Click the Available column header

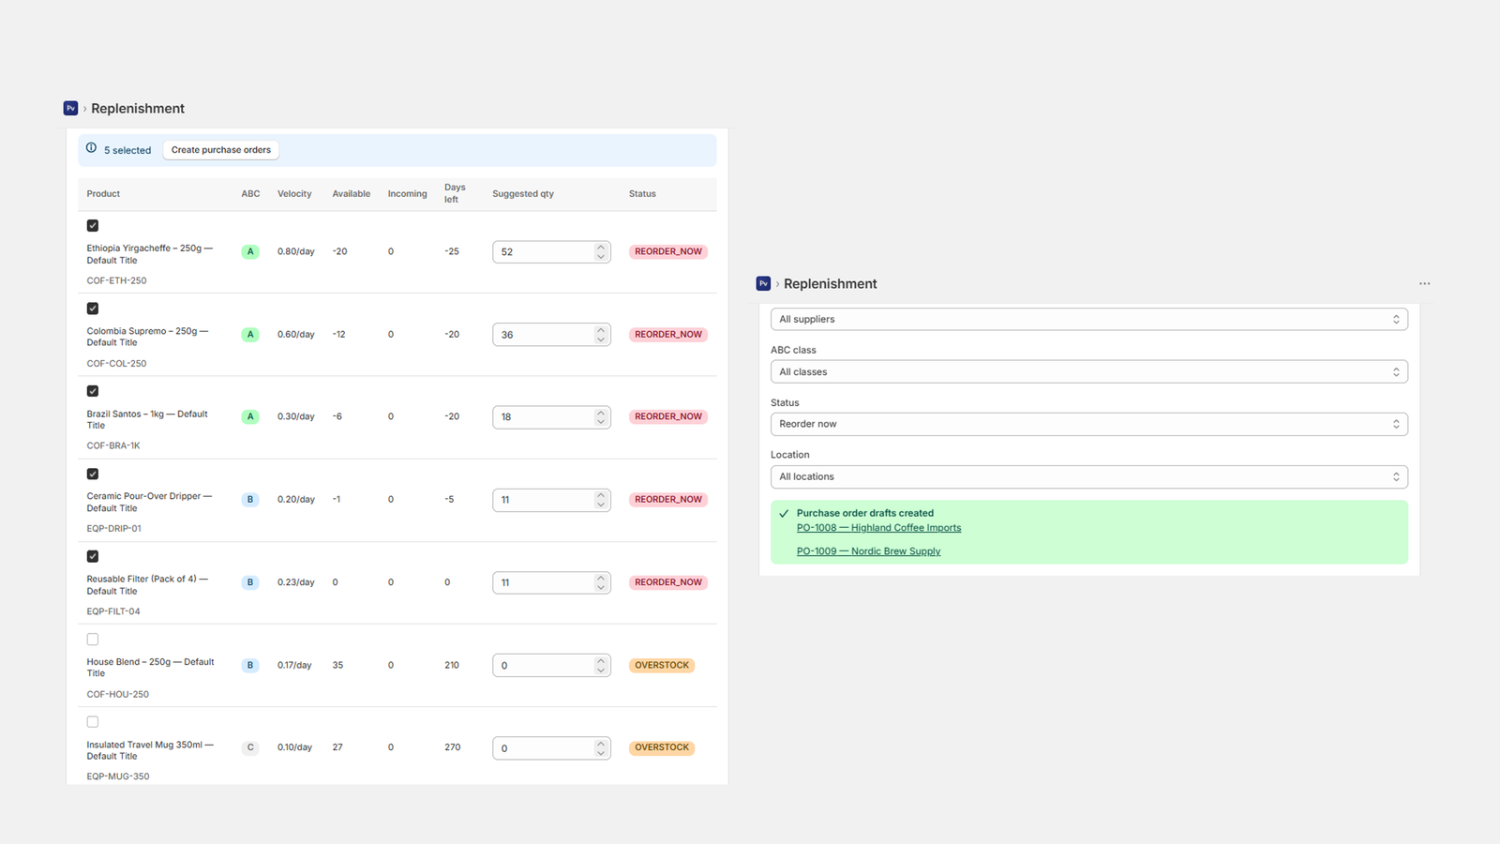[351, 194]
